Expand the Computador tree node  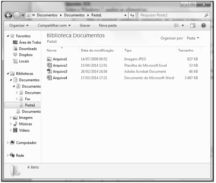pos(8,143)
